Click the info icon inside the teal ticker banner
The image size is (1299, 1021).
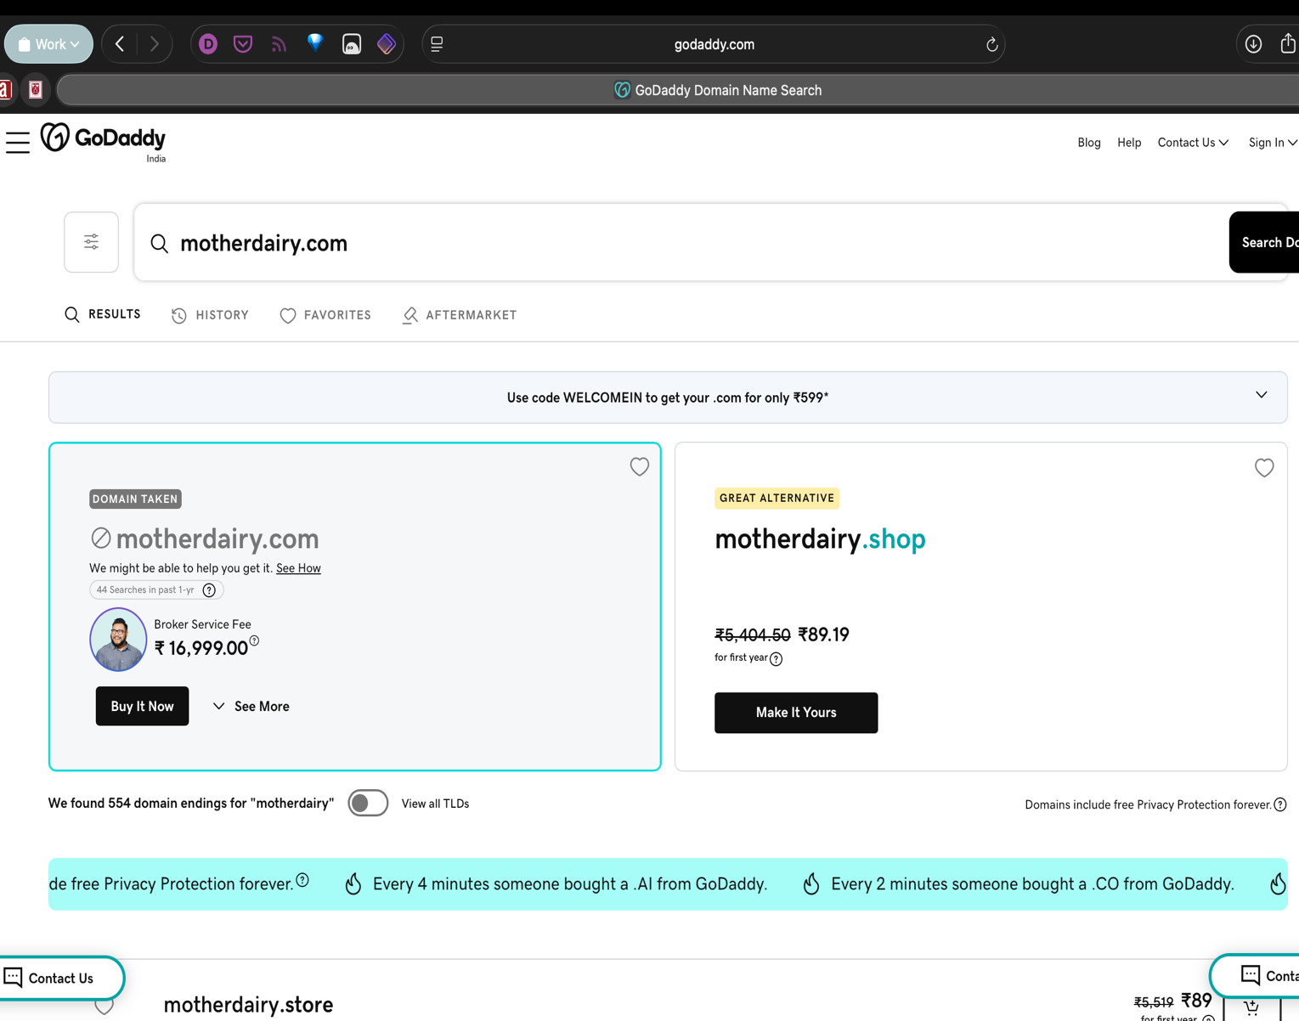point(302,881)
